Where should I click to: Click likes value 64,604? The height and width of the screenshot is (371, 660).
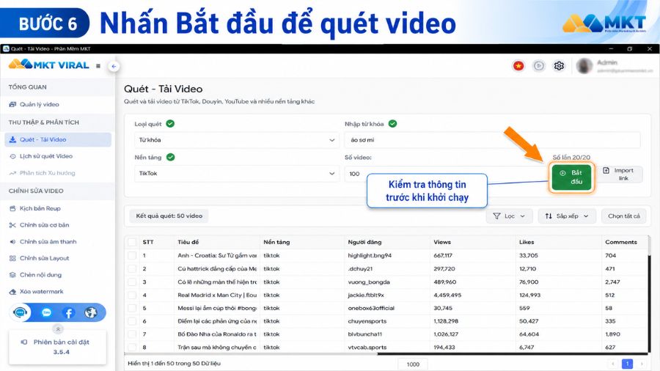pos(529,334)
